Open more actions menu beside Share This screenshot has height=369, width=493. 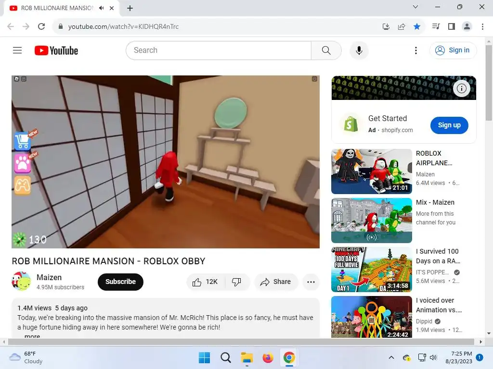coord(311,282)
